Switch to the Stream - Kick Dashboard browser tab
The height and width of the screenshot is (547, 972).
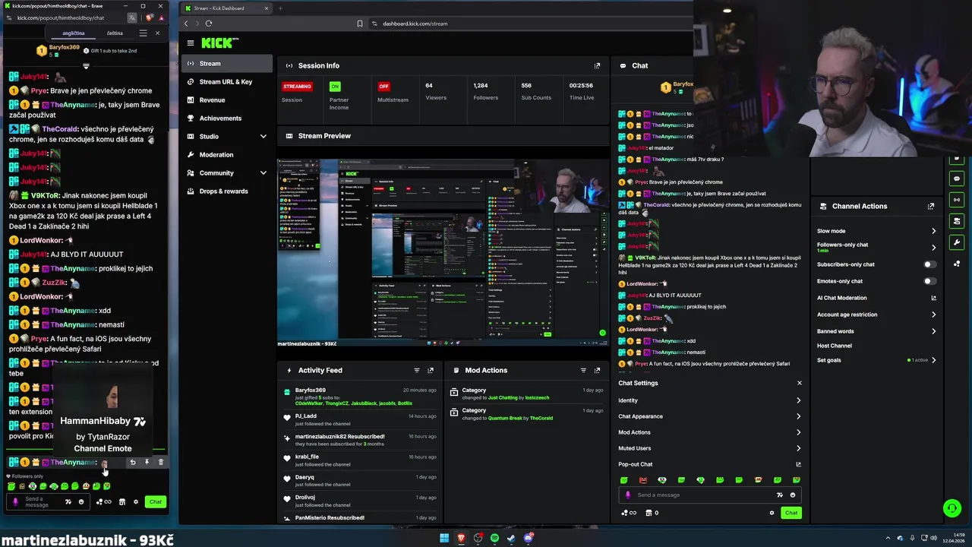coord(226,8)
